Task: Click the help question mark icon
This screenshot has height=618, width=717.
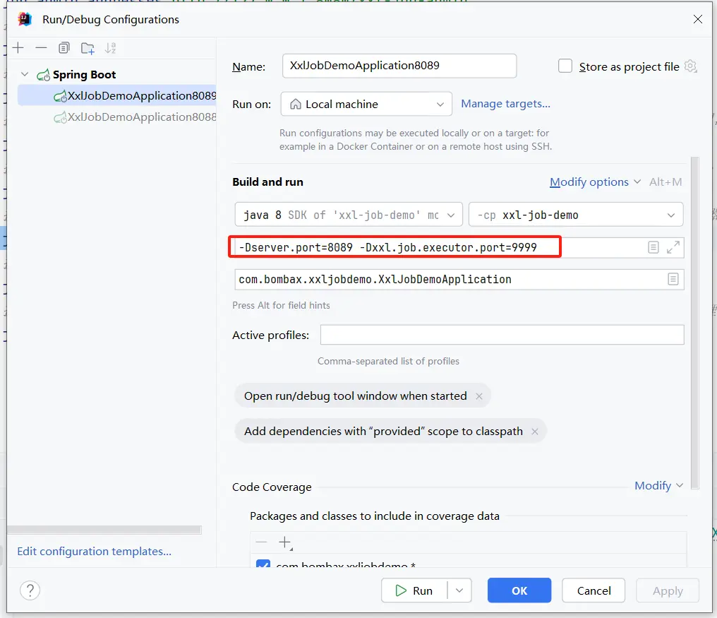Action: point(30,590)
